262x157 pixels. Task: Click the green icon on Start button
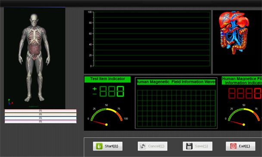[99, 146]
